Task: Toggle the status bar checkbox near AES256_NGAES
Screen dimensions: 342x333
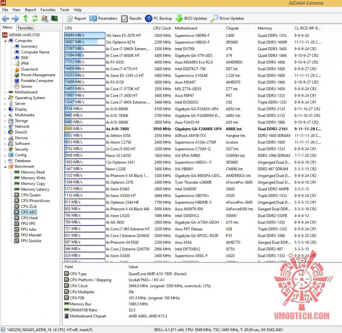Action: pos(3,330)
